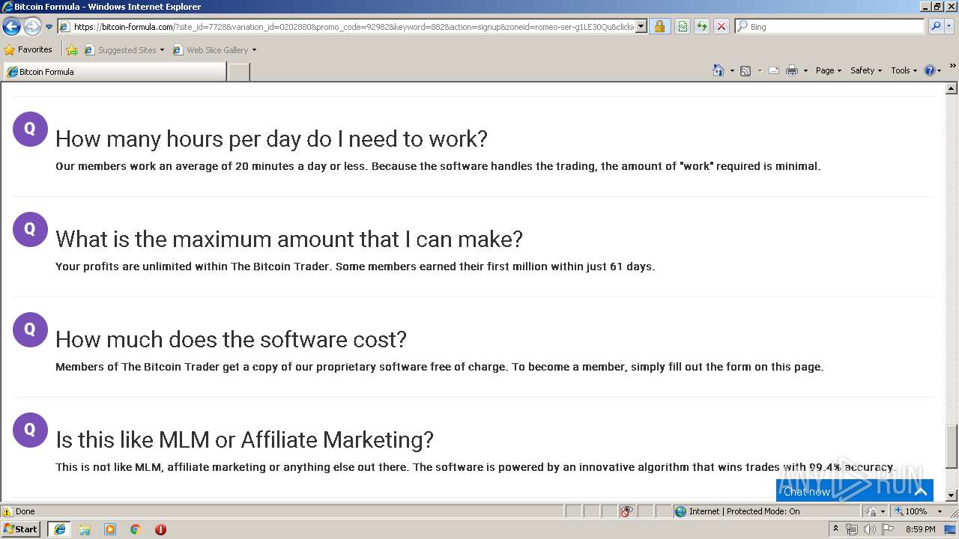This screenshot has height=539, width=959.
Task: Open the Page menu
Action: point(828,70)
